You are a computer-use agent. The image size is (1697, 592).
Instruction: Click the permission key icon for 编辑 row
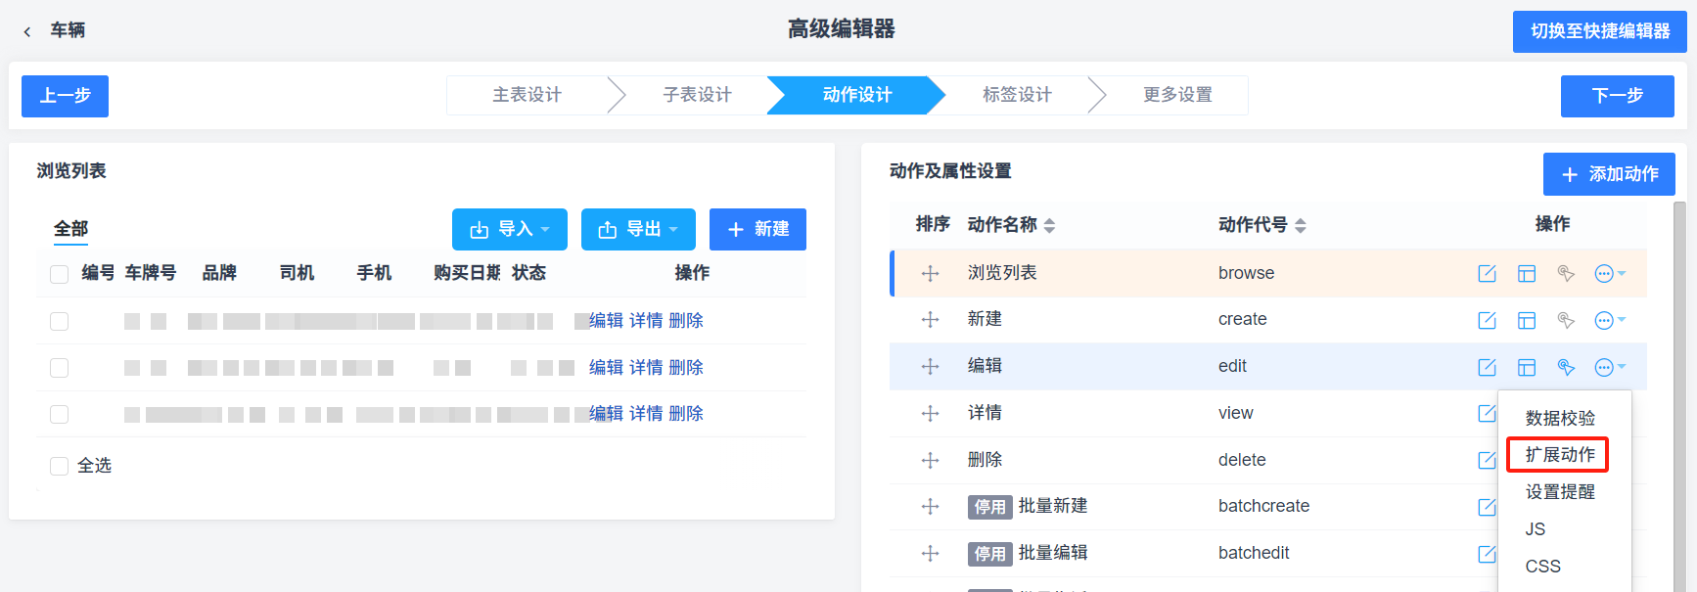1566,367
